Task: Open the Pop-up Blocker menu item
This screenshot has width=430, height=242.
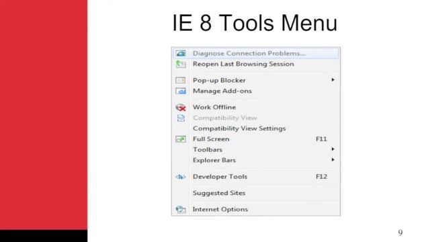Action: pyautogui.click(x=256, y=80)
